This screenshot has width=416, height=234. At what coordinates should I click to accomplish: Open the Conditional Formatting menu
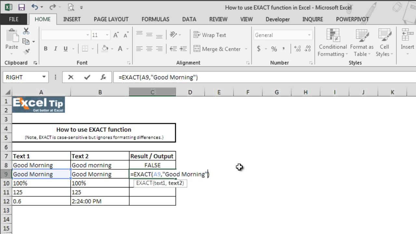[x=333, y=43]
